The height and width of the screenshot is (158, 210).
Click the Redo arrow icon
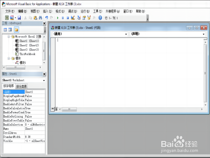(52, 18)
